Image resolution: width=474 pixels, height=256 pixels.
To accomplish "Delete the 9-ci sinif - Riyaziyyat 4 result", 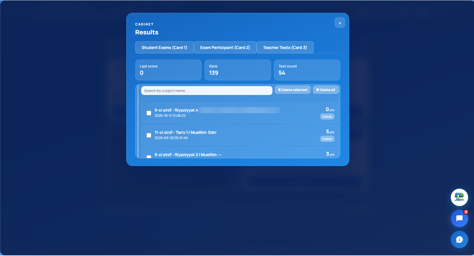I will click(x=327, y=116).
